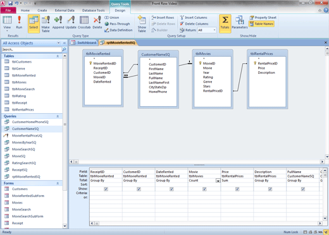Click Insert Columns in Query Setup
The width and height of the screenshot is (329, 235).
194,18
